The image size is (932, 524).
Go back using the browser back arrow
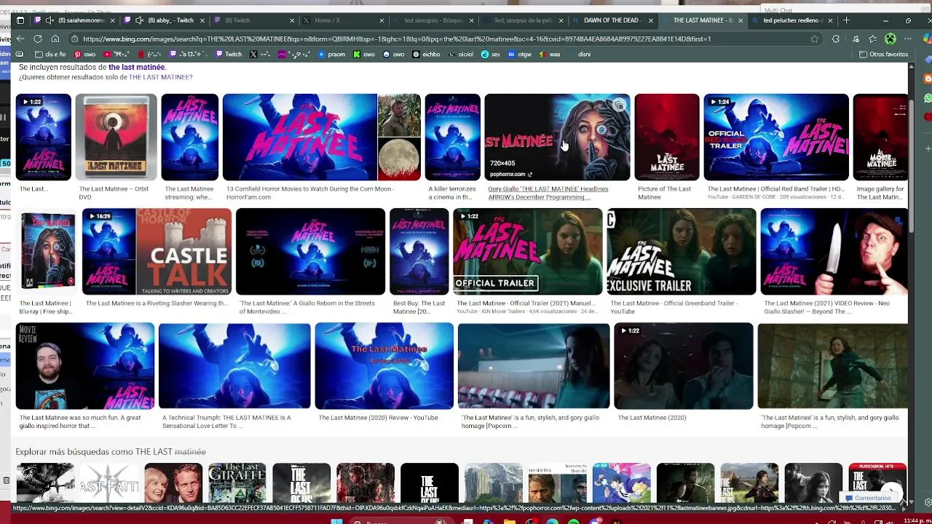20,39
